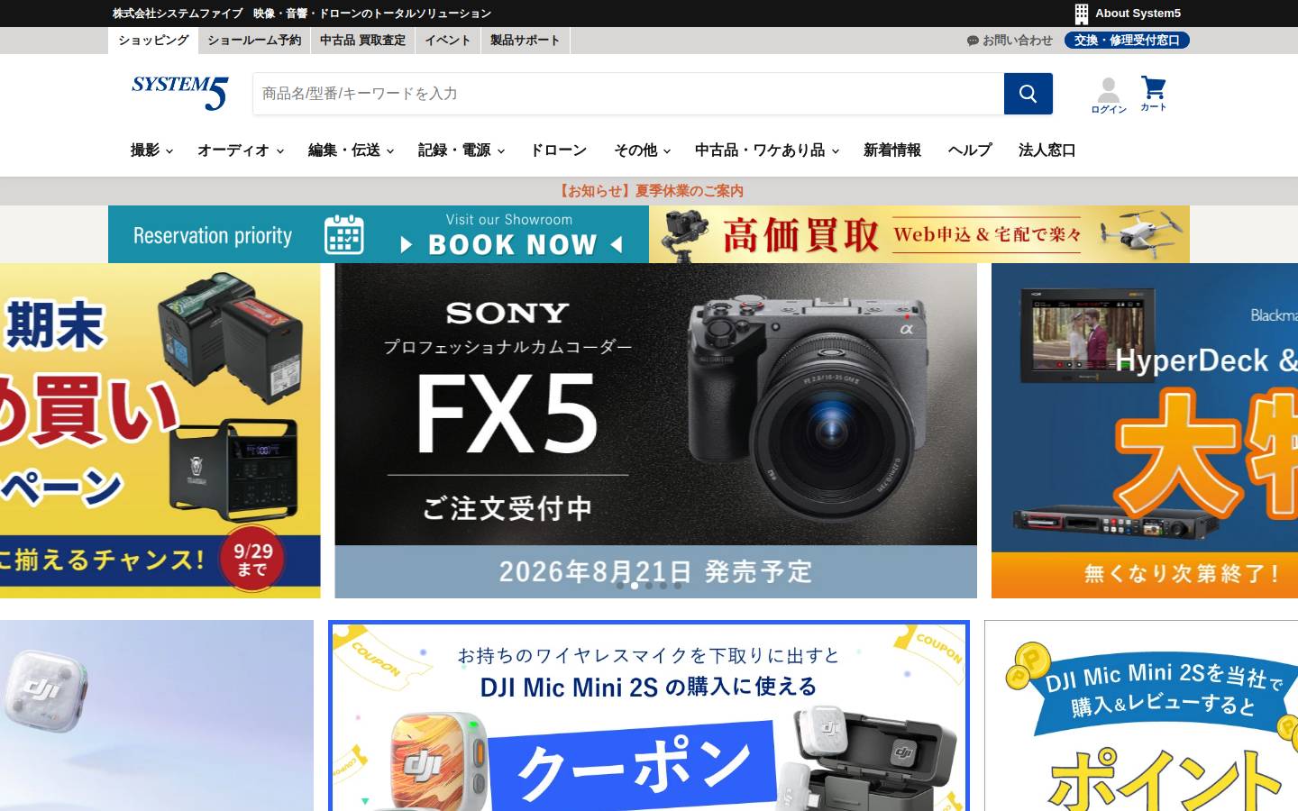
Task: Select the active second carousel dot
Action: [635, 586]
